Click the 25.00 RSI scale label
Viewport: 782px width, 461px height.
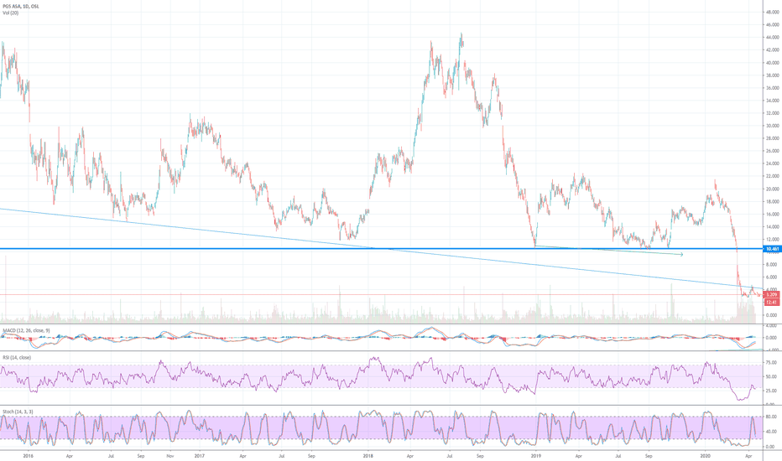tap(772, 391)
